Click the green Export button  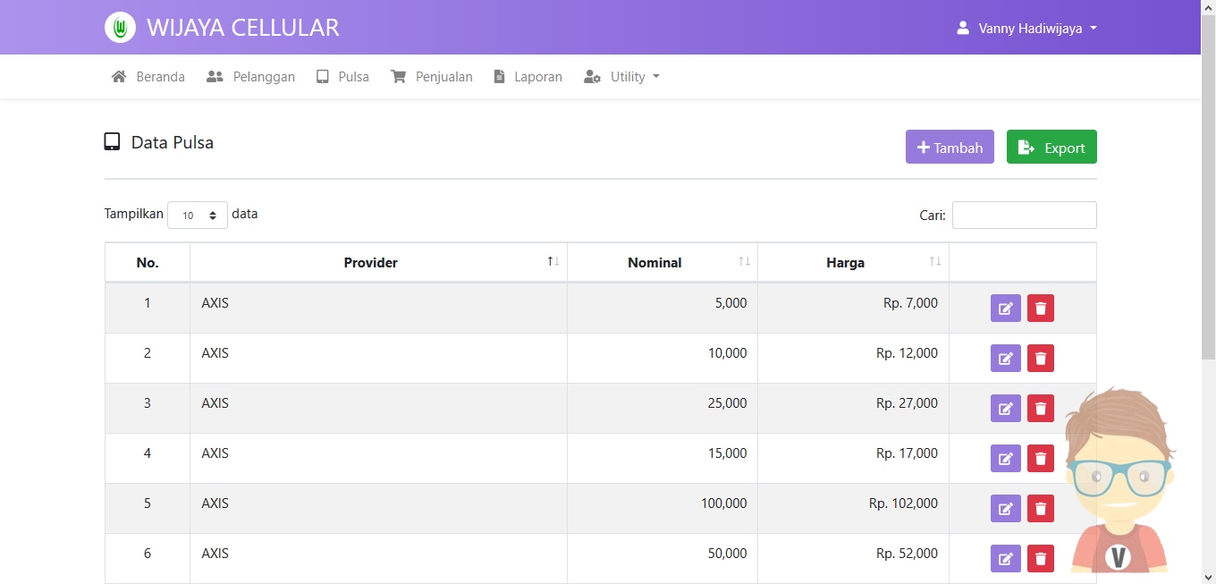pos(1051,148)
